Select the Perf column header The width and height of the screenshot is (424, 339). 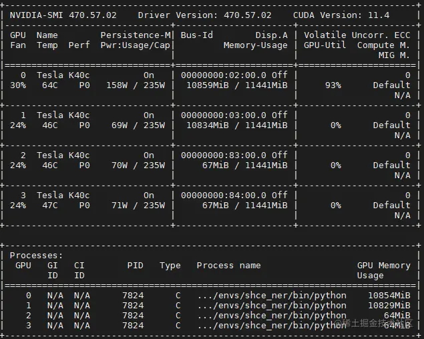[79, 45]
